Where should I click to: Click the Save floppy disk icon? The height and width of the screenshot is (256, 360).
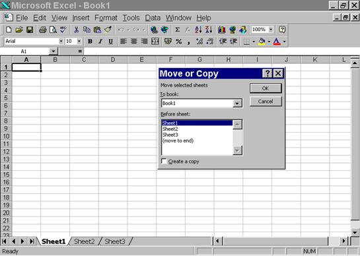30,30
